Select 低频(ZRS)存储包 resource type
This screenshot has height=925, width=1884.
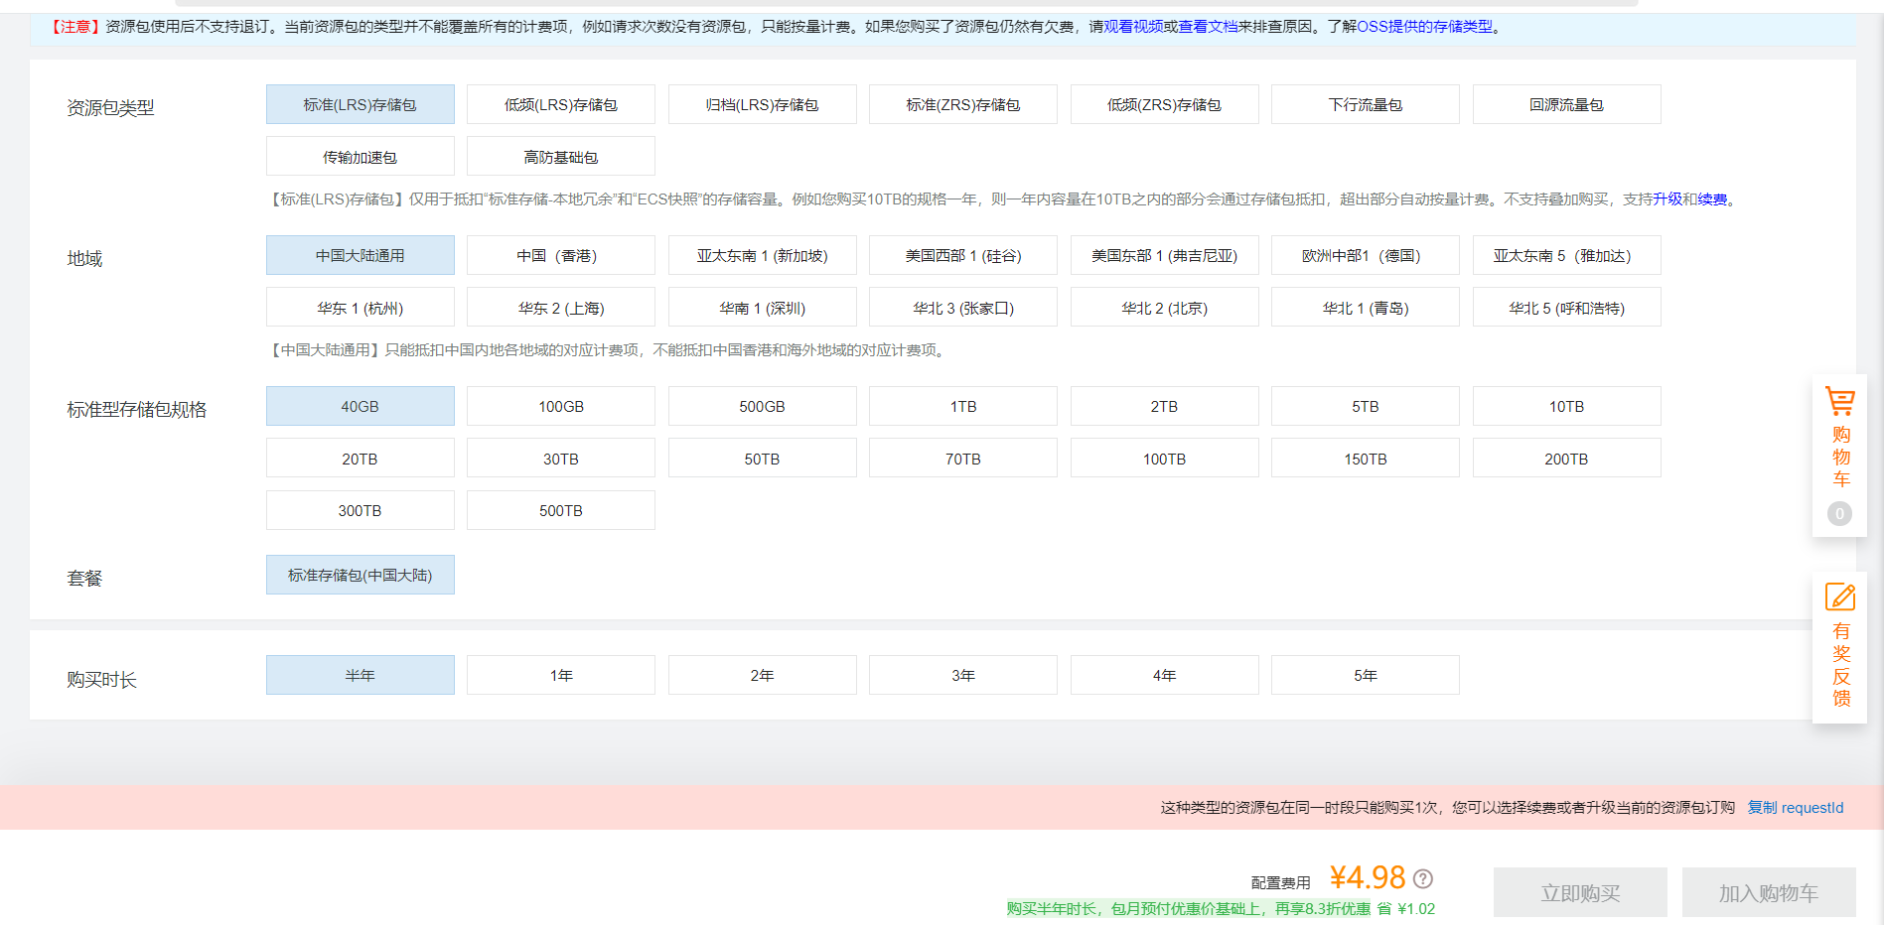tap(1164, 104)
